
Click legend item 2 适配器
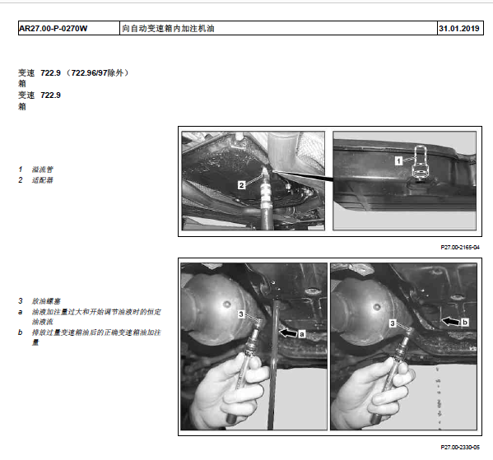coord(35,180)
